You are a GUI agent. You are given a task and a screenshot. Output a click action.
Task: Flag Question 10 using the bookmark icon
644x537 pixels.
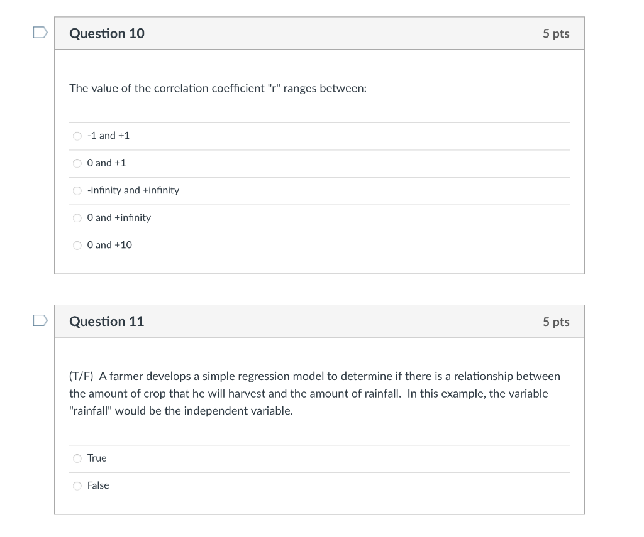(39, 33)
